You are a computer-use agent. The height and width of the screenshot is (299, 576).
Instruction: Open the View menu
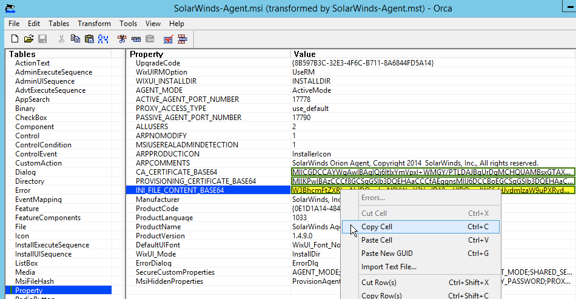coord(153,24)
